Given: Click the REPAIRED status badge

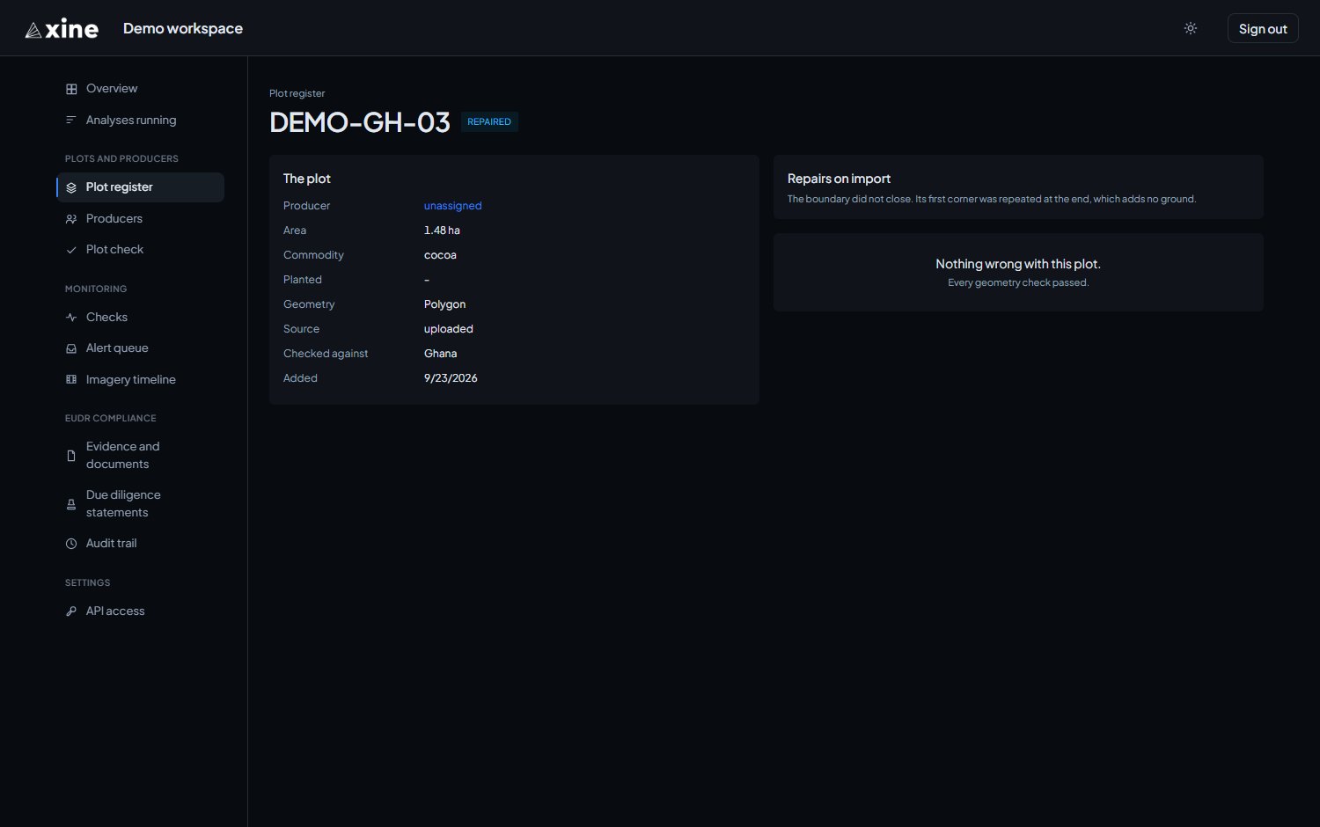Looking at the screenshot, I should [x=489, y=122].
